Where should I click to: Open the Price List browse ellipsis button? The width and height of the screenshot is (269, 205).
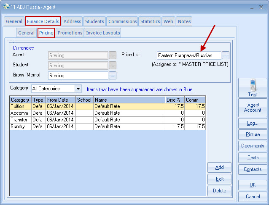coord(226,55)
